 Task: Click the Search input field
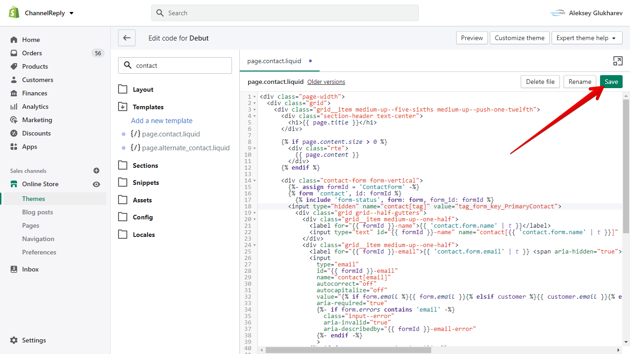click(x=285, y=13)
